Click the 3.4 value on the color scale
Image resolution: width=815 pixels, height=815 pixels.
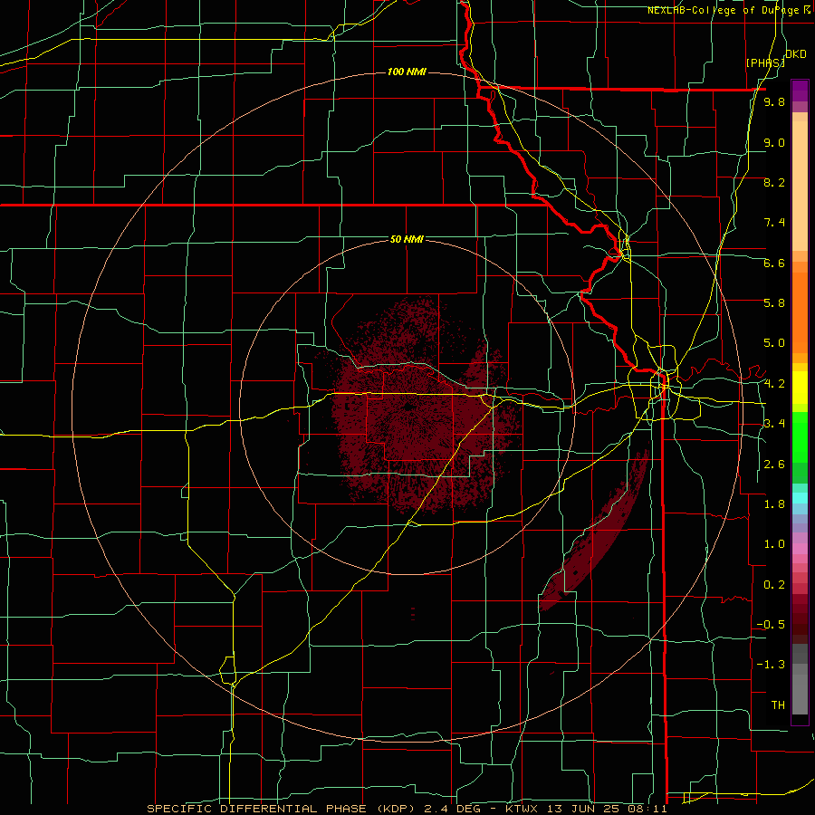click(774, 424)
